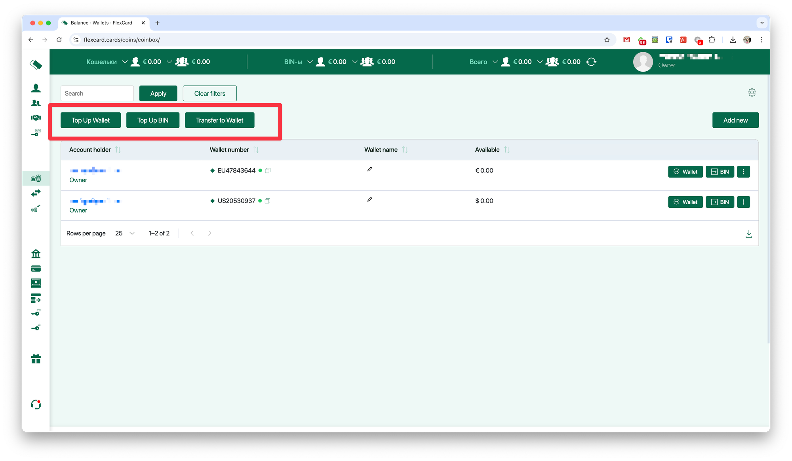Sort by Available column

506,150
